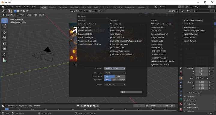Switch to the Shading workspace tab
216x115 pixels.
(97, 7)
